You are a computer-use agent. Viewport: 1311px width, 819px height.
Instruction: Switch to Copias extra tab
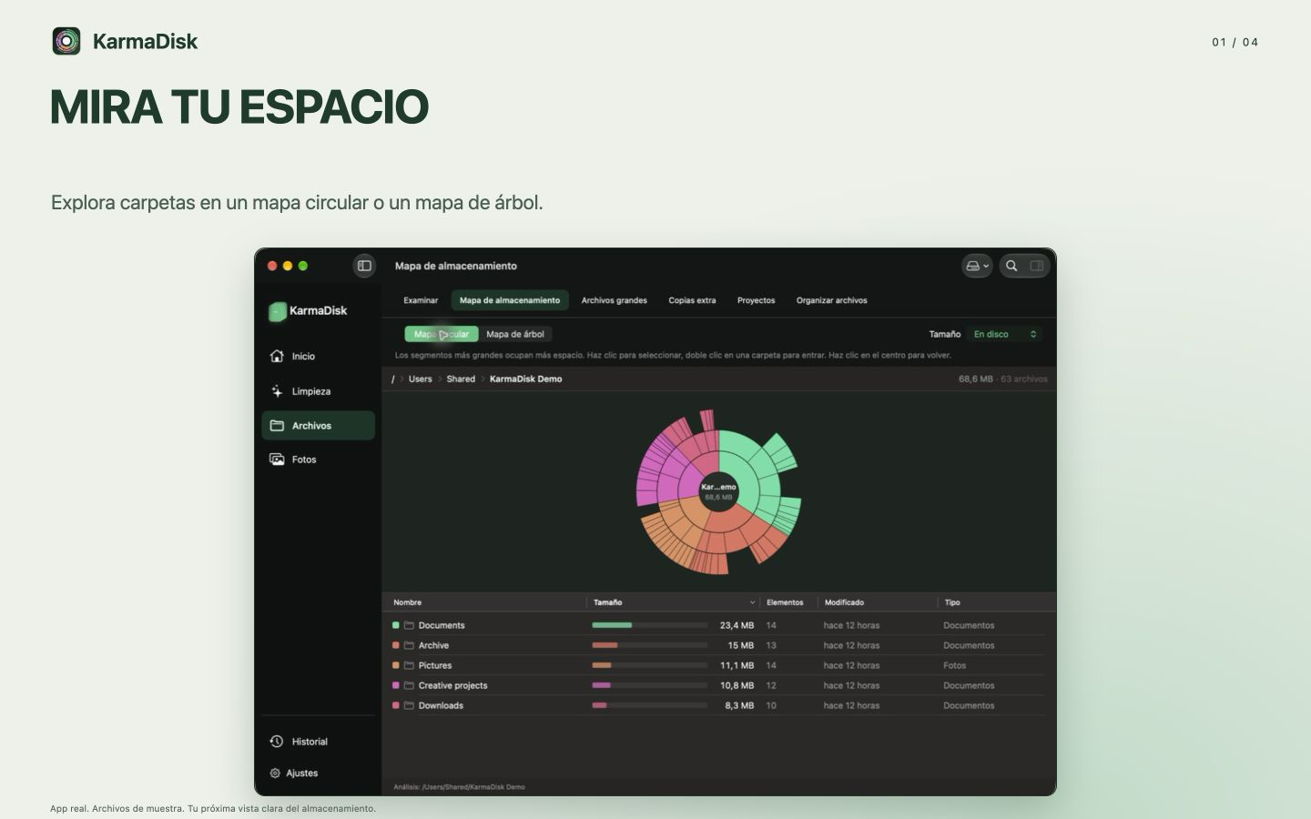pos(692,300)
